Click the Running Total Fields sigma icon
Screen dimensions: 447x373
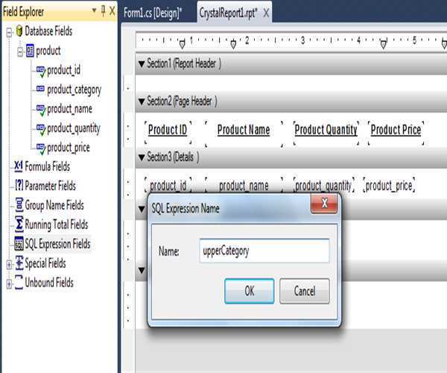coord(19,225)
